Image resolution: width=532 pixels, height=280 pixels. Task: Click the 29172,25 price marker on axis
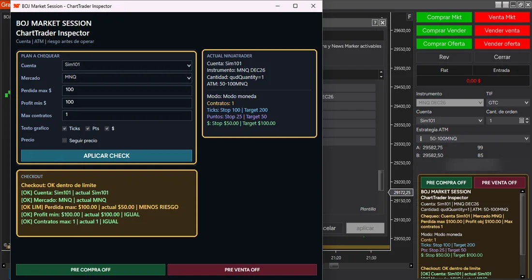point(402,192)
